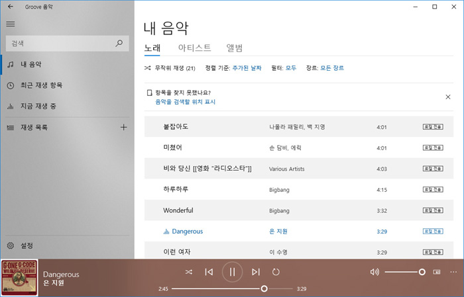
Task: Open more options ellipsis in player
Action: (x=453, y=272)
